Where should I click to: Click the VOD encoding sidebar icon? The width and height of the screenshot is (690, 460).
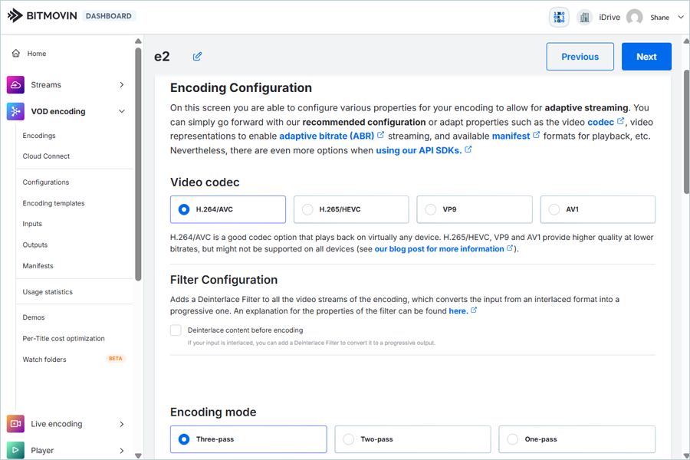(x=15, y=111)
